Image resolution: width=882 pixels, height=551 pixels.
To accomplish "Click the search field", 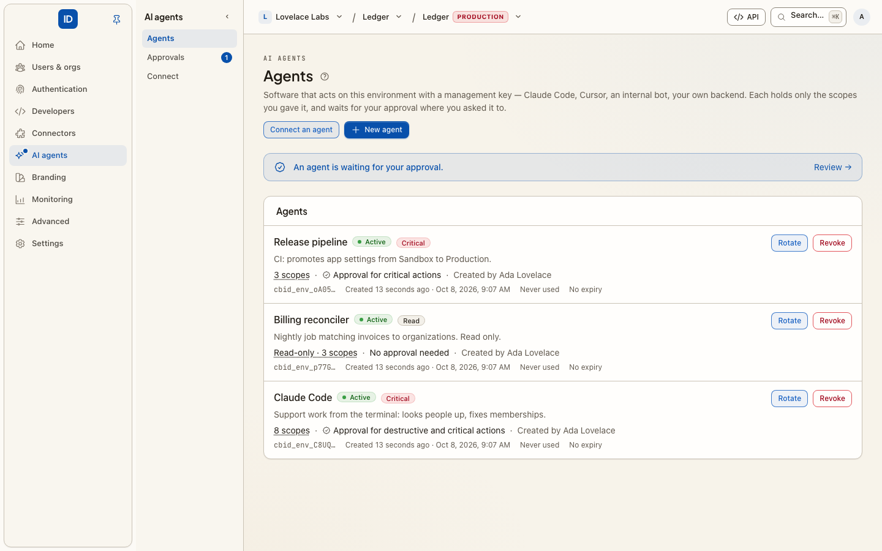I will (x=809, y=17).
